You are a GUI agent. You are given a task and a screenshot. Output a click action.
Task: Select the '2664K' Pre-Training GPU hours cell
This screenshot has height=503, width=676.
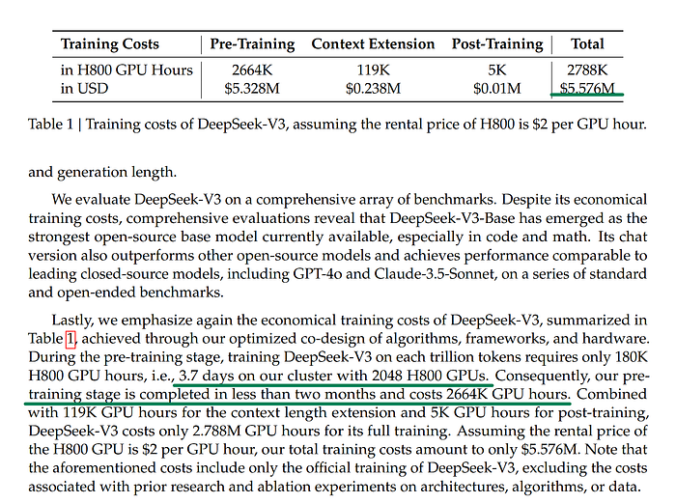[x=252, y=70]
